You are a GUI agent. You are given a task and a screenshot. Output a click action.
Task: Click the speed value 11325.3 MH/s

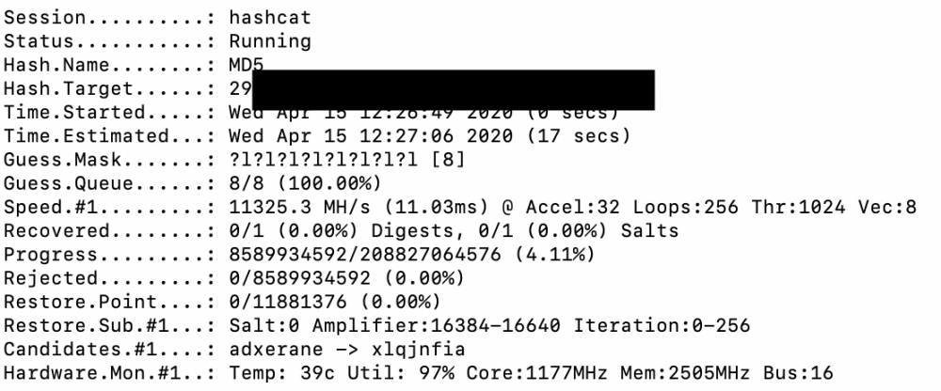coord(299,208)
